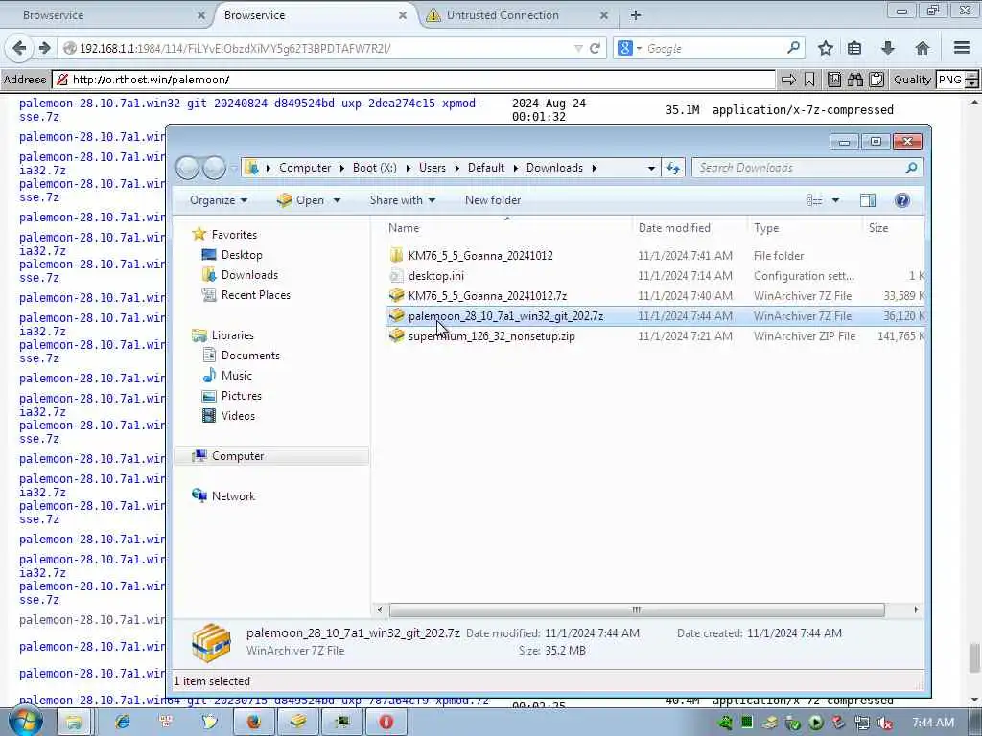Switch to Untrusted Connection tab
The height and width of the screenshot is (736, 982).
[x=517, y=15]
